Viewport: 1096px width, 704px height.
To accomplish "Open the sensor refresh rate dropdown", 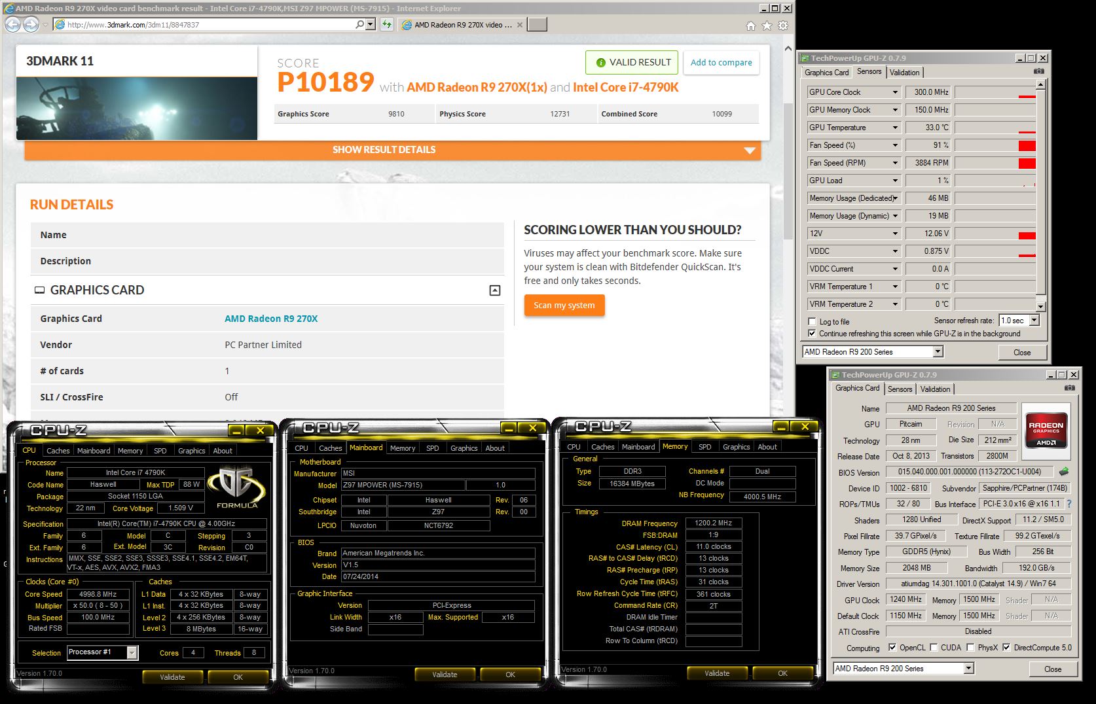I will tap(1034, 321).
